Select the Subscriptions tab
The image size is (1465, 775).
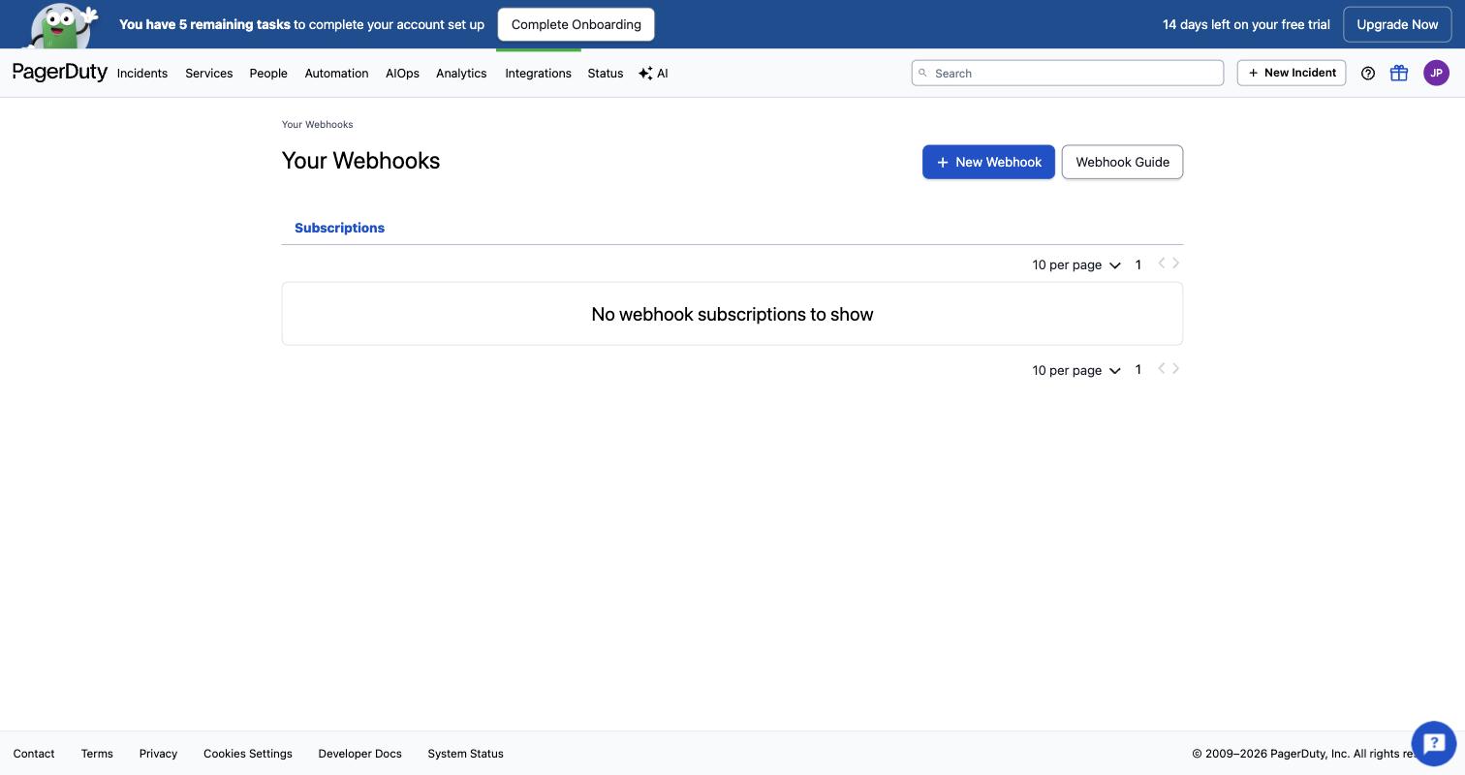pyautogui.click(x=339, y=228)
